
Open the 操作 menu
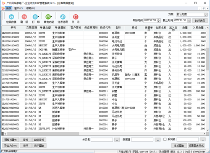pos(8,8)
